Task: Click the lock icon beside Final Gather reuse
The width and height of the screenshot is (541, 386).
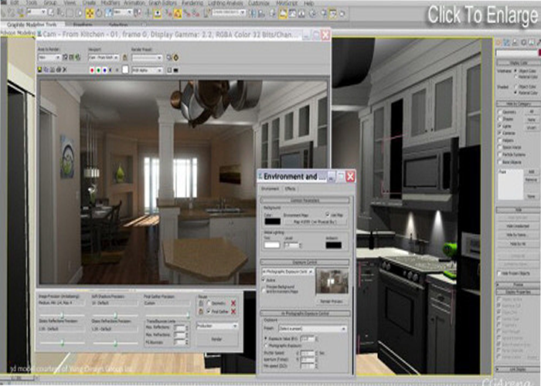Action: [201, 312]
